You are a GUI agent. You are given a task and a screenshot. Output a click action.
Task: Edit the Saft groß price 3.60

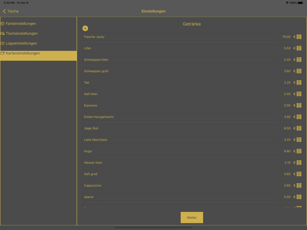[x=283, y=174]
